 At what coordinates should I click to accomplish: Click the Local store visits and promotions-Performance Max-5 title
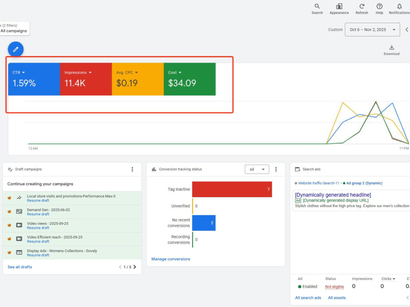pos(71,196)
